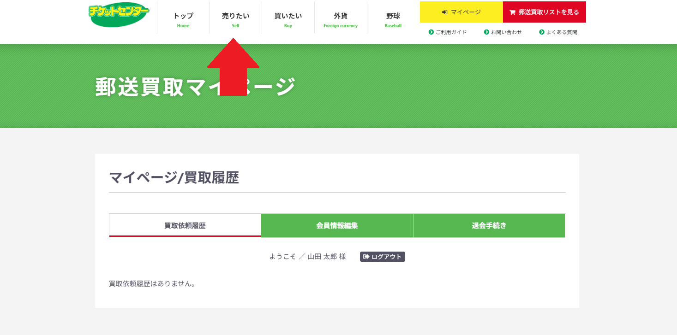Viewport: 677px width, 335px height.
Task: Click the arrow icon beside お問い合わせ
Action: point(486,32)
